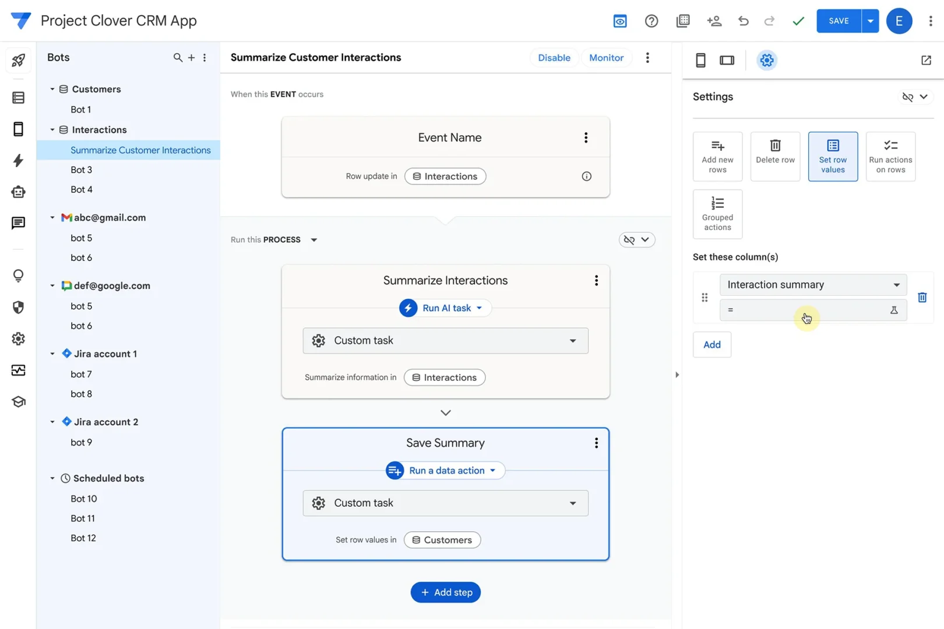Click the Add step button
The width and height of the screenshot is (944, 629).
(x=445, y=592)
